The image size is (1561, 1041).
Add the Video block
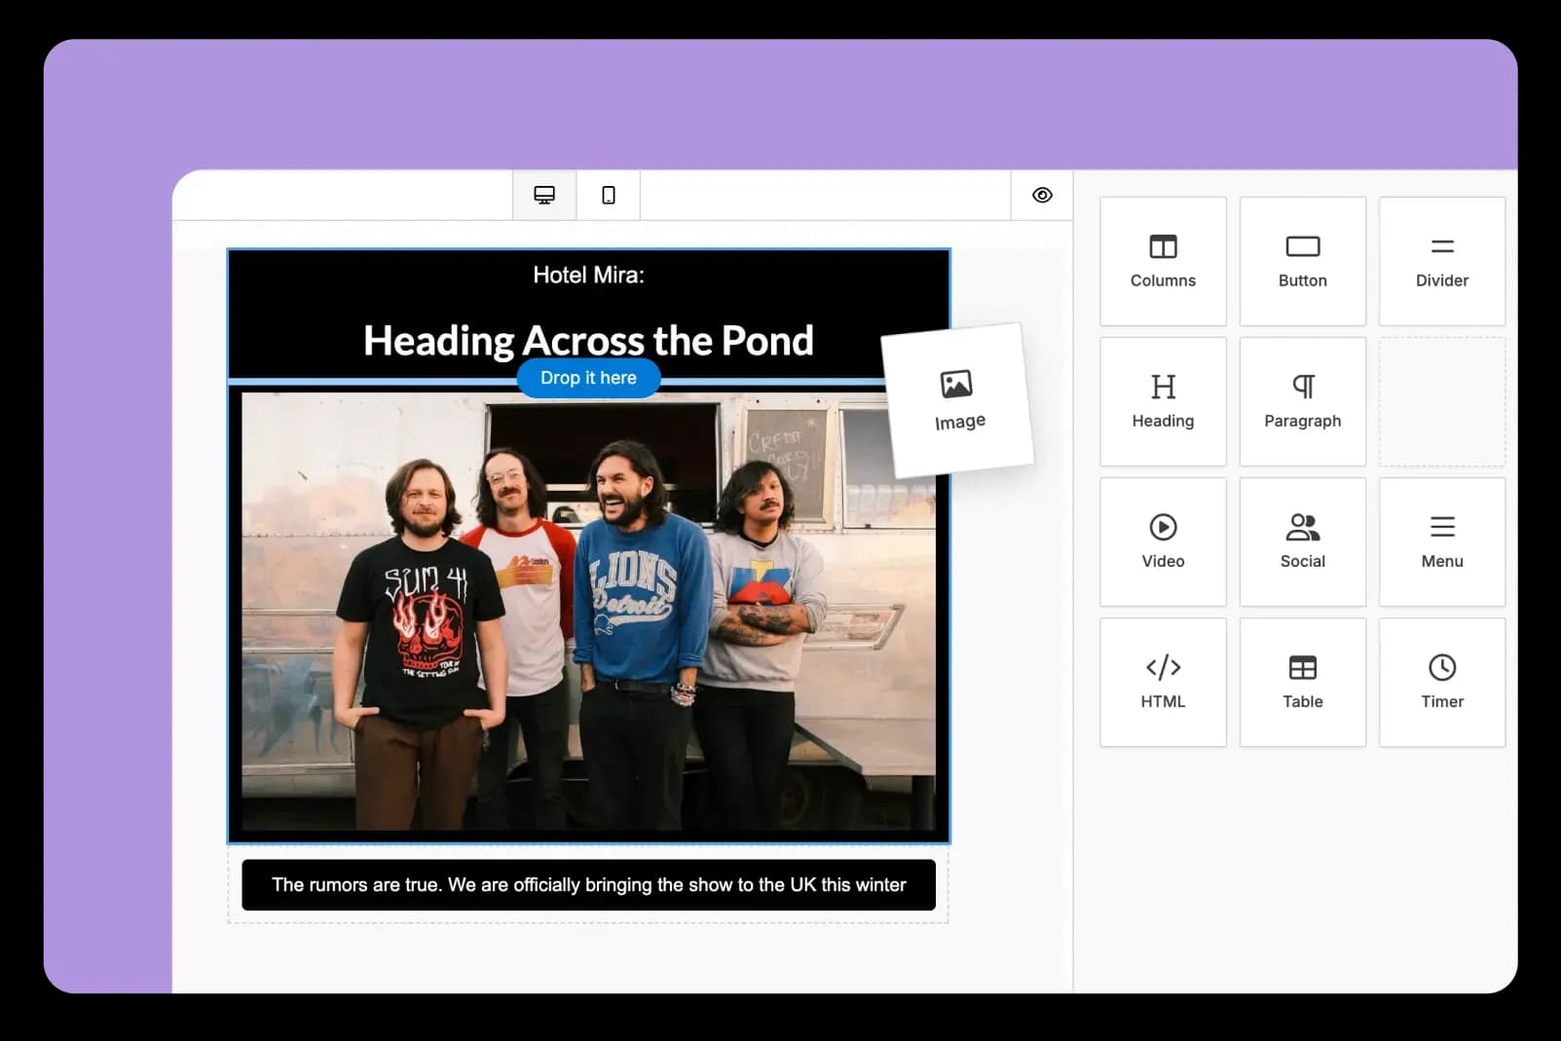click(1163, 541)
